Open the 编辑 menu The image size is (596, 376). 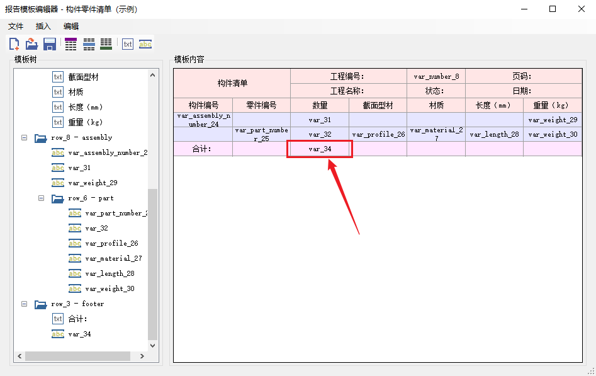pyautogui.click(x=70, y=26)
